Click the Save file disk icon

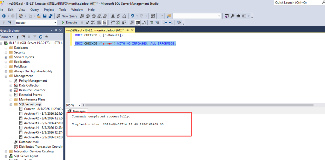point(44,16)
